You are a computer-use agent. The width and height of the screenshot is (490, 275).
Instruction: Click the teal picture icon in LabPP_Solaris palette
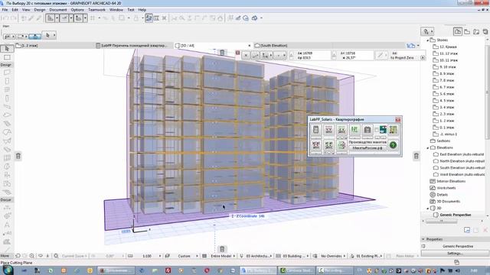point(383,129)
